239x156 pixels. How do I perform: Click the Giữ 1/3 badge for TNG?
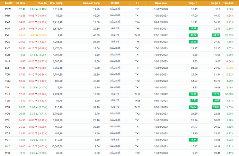point(115,94)
